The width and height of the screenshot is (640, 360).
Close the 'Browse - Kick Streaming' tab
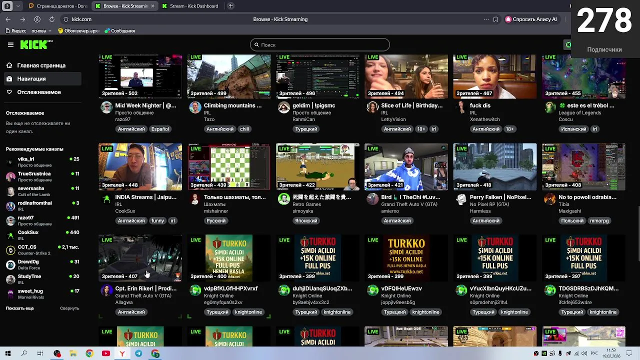152,6
